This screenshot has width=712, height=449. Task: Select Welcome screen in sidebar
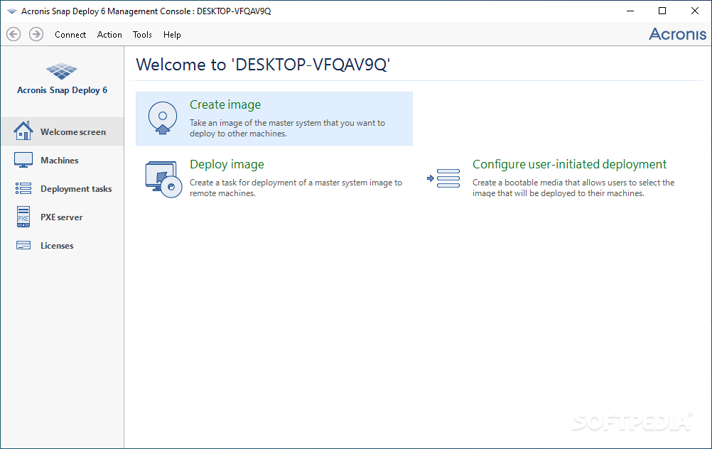tap(62, 131)
